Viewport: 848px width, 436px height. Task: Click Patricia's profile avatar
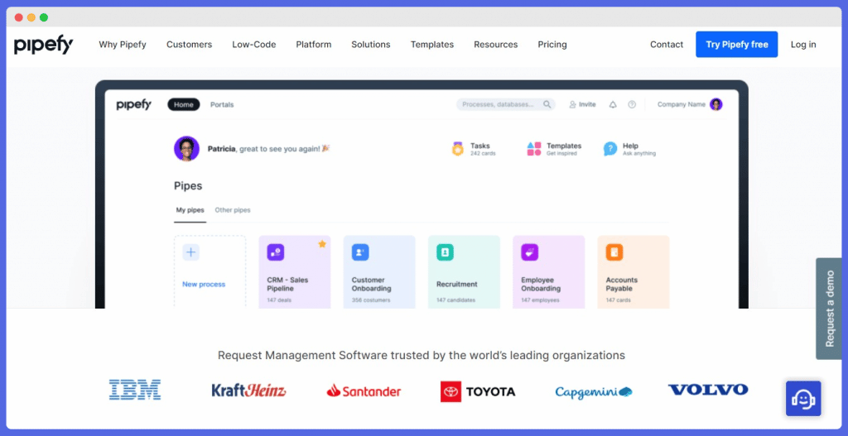pyautogui.click(x=186, y=149)
